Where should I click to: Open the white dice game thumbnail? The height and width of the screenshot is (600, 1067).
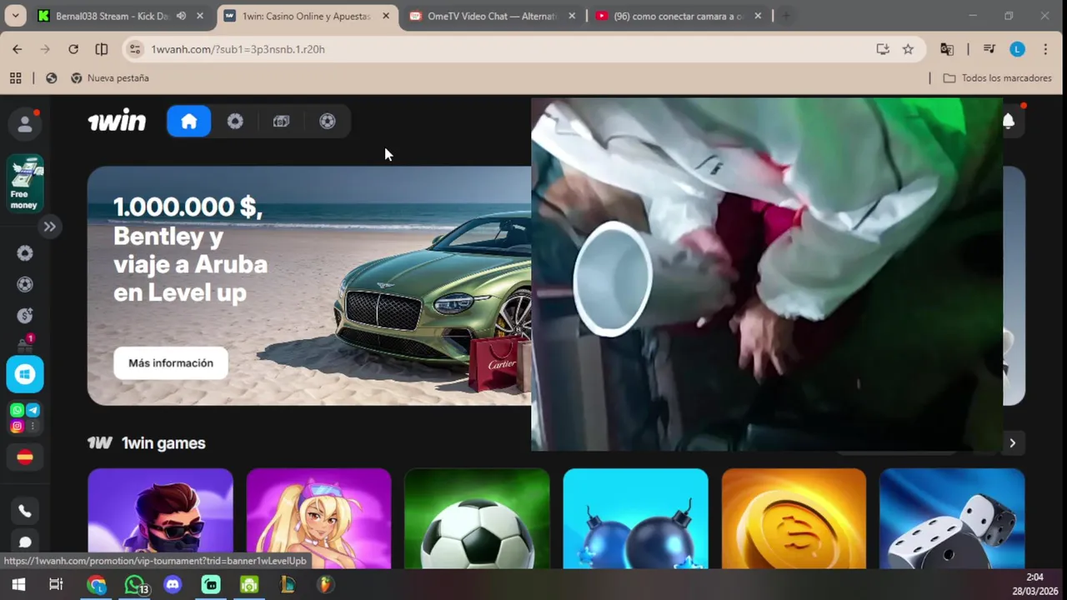pyautogui.click(x=952, y=518)
